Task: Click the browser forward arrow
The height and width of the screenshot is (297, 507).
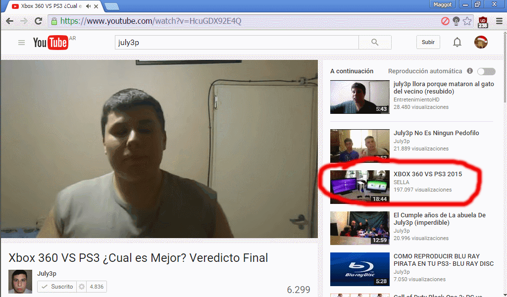Action: pos(24,21)
